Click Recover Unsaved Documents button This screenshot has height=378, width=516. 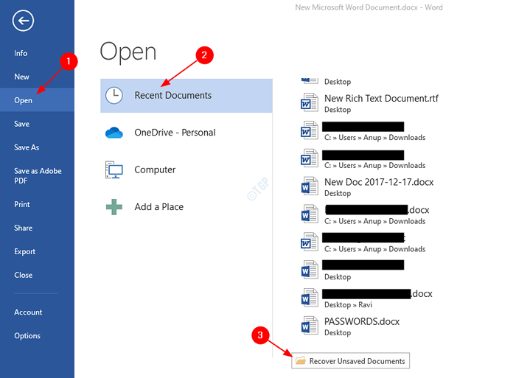click(x=350, y=360)
